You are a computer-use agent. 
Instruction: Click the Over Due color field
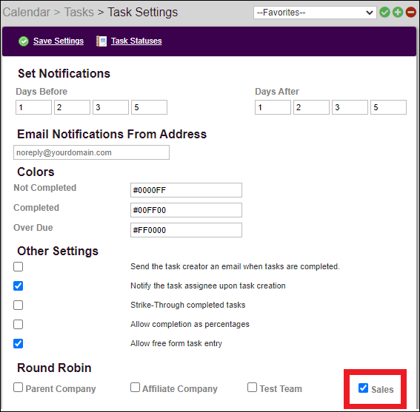click(186, 230)
